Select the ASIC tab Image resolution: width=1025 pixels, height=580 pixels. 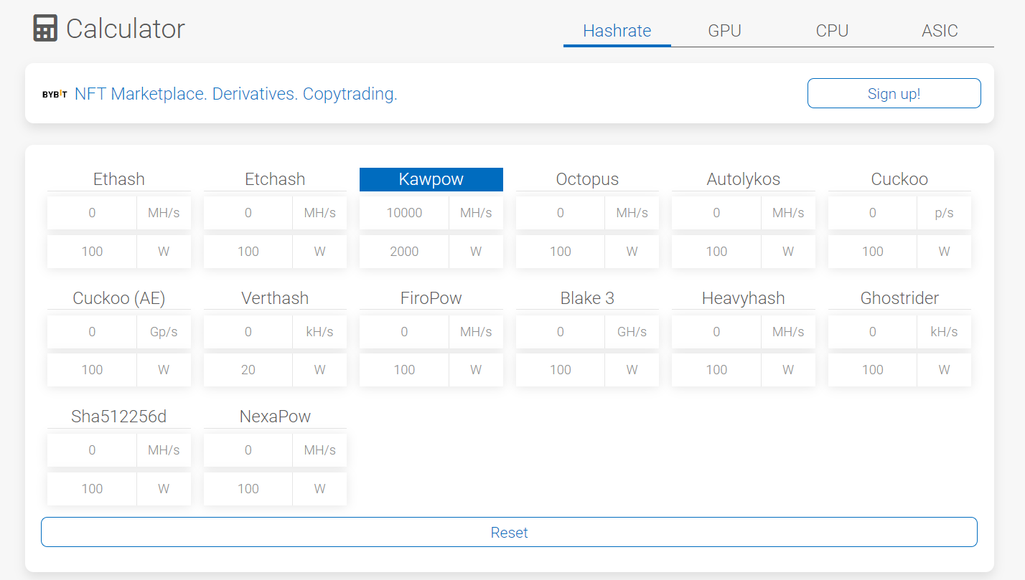tap(940, 31)
